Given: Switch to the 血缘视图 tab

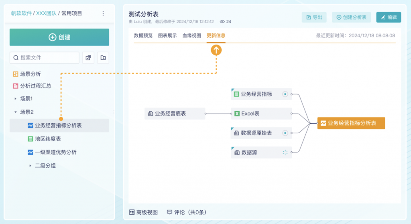Looking at the screenshot, I should coord(191,35).
